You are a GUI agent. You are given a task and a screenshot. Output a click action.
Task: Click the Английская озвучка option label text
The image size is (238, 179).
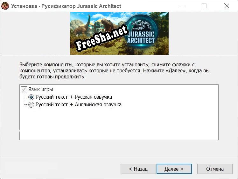pos(78,104)
